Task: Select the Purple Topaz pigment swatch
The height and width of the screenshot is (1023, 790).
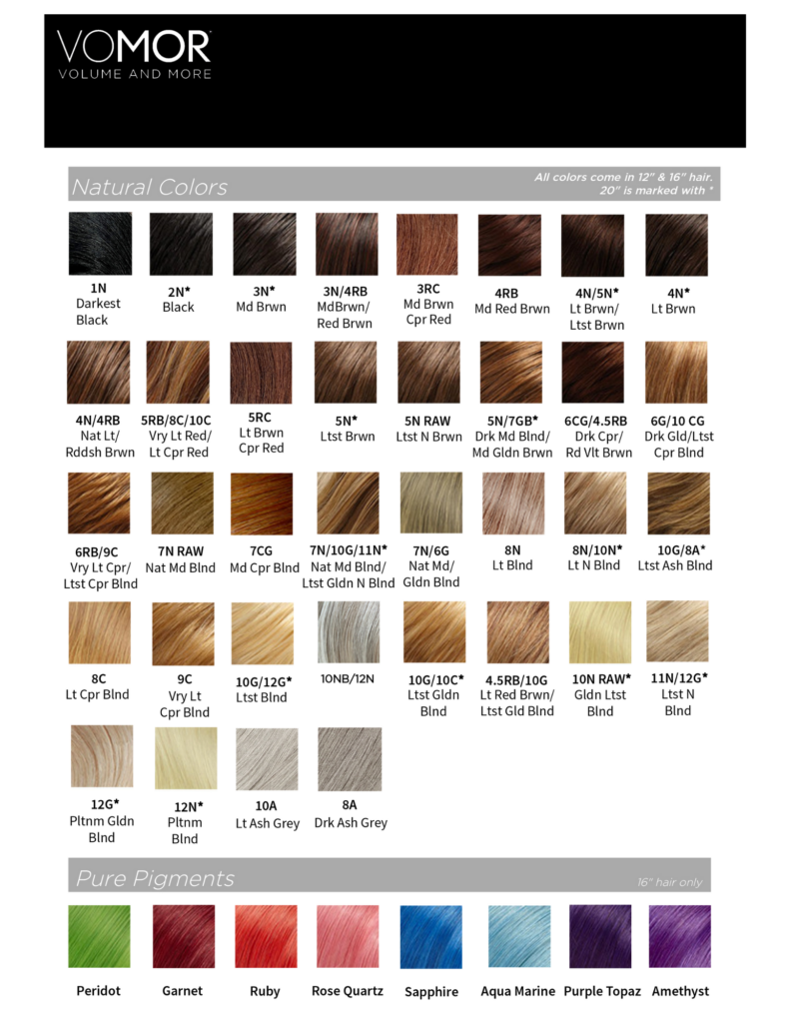Action: 600,936
